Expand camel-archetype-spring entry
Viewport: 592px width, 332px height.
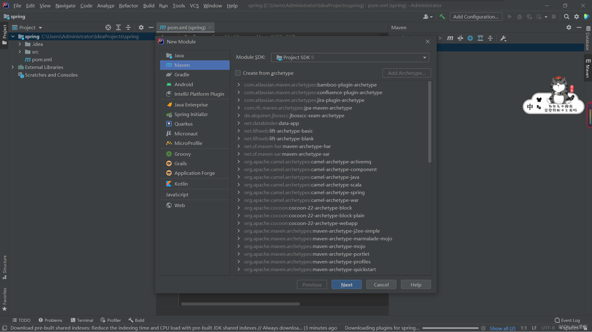tap(239, 192)
